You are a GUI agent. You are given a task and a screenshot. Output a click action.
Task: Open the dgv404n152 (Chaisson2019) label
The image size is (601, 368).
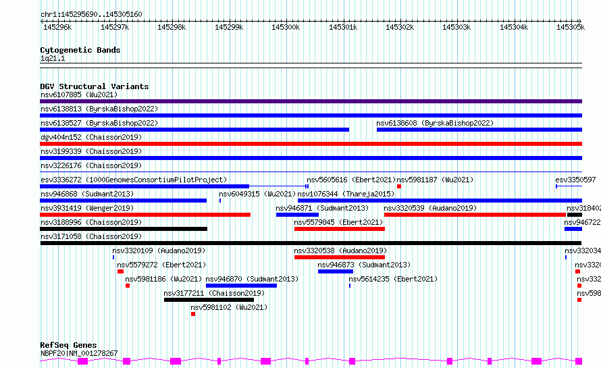[x=91, y=137]
